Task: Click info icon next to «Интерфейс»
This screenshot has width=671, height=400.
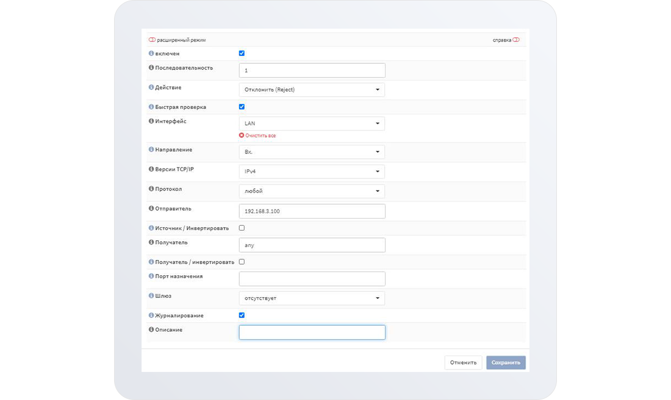Action: (151, 121)
